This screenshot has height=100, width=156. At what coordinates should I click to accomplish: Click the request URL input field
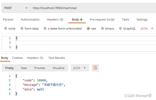pyautogui.click(x=93, y=8)
